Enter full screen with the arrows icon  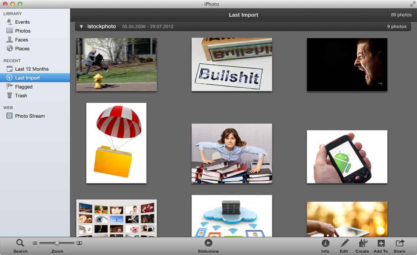point(413,4)
